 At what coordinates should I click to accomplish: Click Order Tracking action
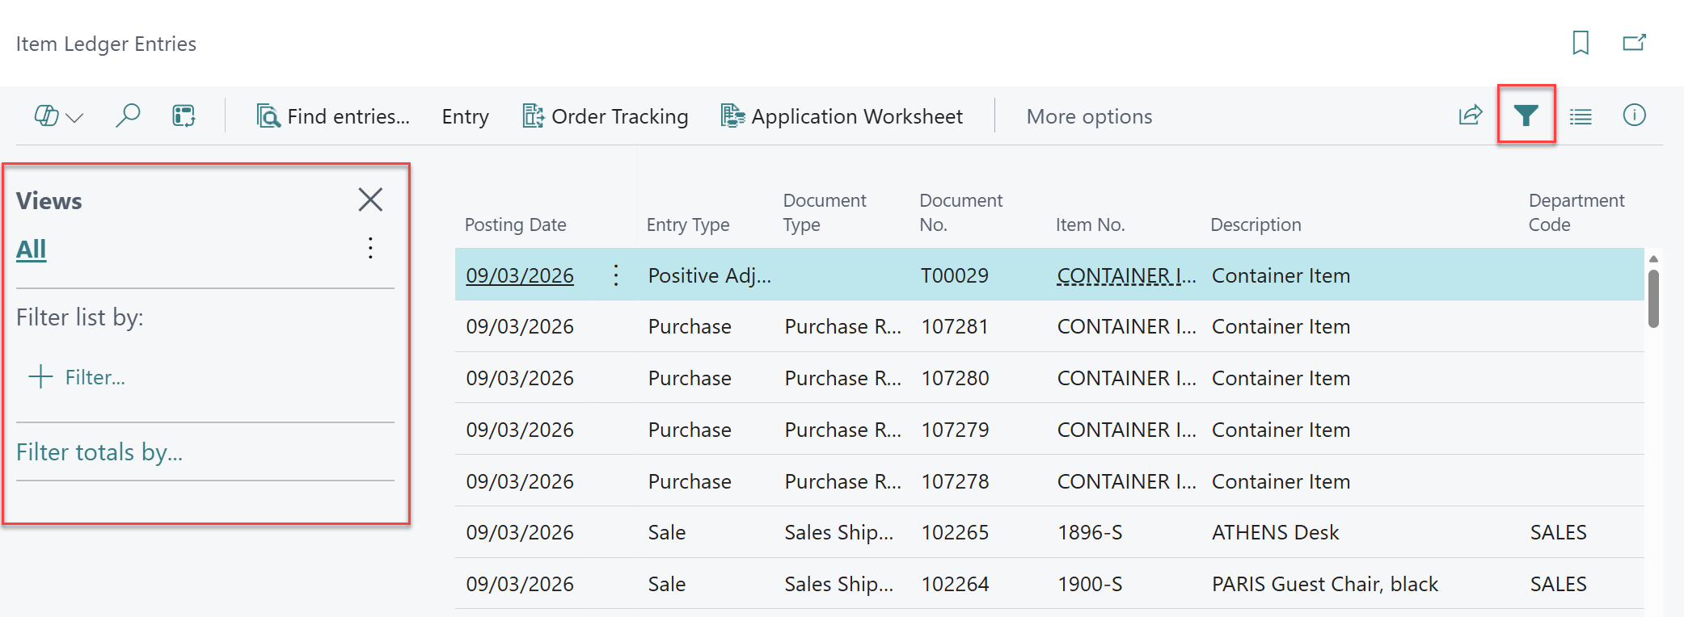[x=605, y=116]
